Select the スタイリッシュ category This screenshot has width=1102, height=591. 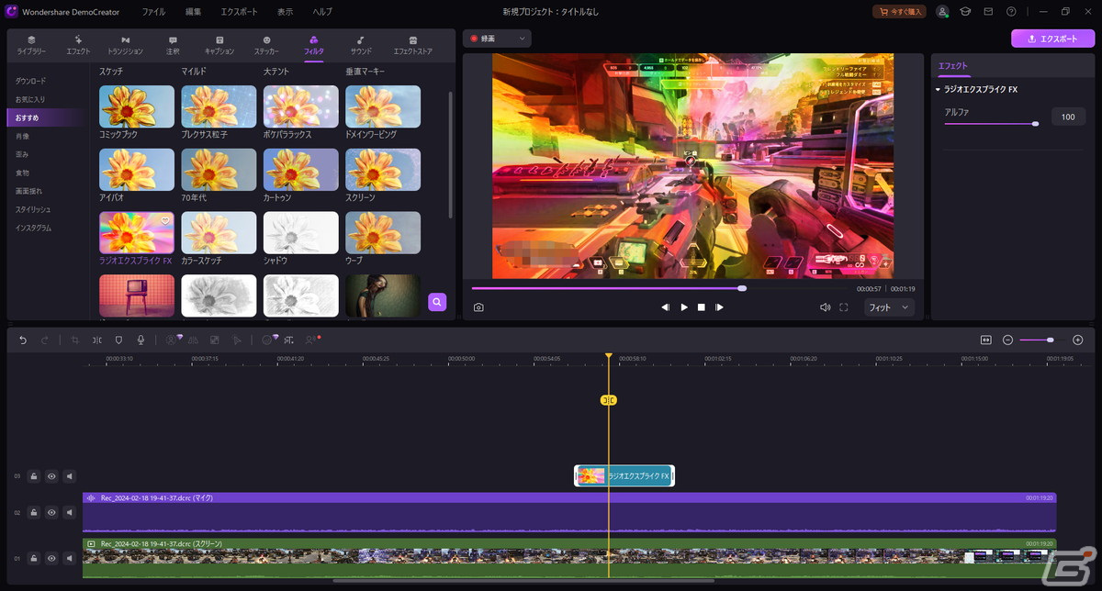pos(33,209)
